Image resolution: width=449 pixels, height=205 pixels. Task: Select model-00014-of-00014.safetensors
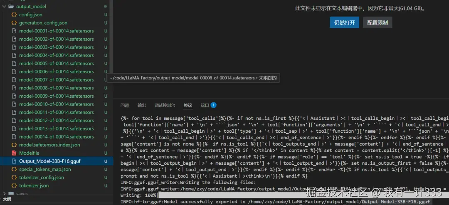(x=57, y=137)
